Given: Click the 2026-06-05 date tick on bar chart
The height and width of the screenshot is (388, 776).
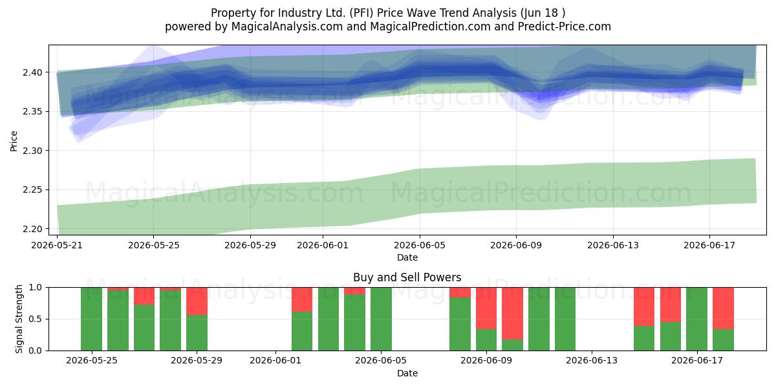Looking at the screenshot, I should 382,361.
